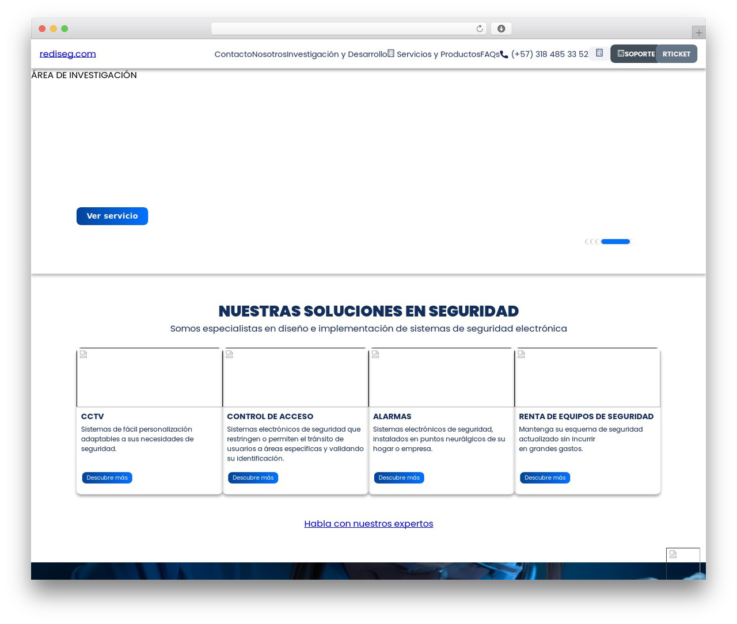The width and height of the screenshot is (737, 624).
Task: Click the RTICKET button
Action: coord(677,54)
